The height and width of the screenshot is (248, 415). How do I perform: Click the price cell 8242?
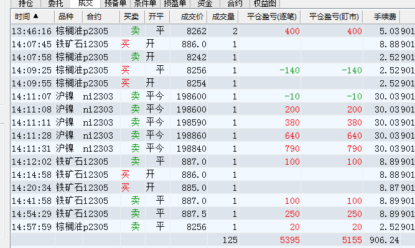tap(197, 57)
